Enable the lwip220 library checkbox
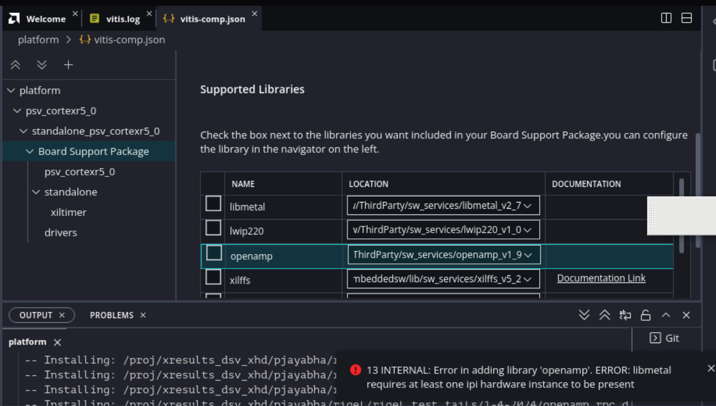The width and height of the screenshot is (716, 406). (x=213, y=229)
